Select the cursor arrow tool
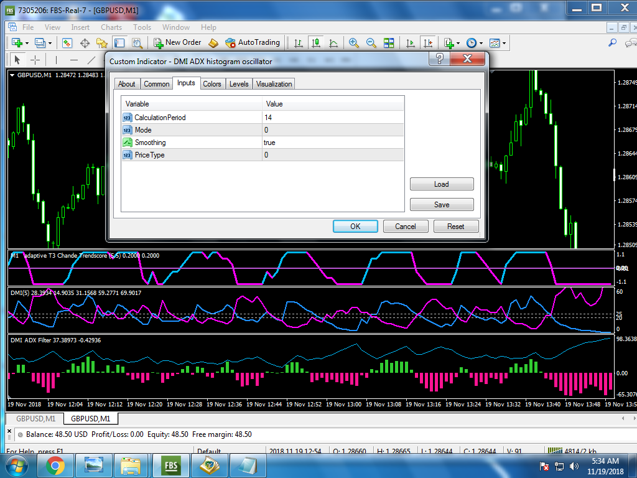637x478 pixels. click(17, 60)
